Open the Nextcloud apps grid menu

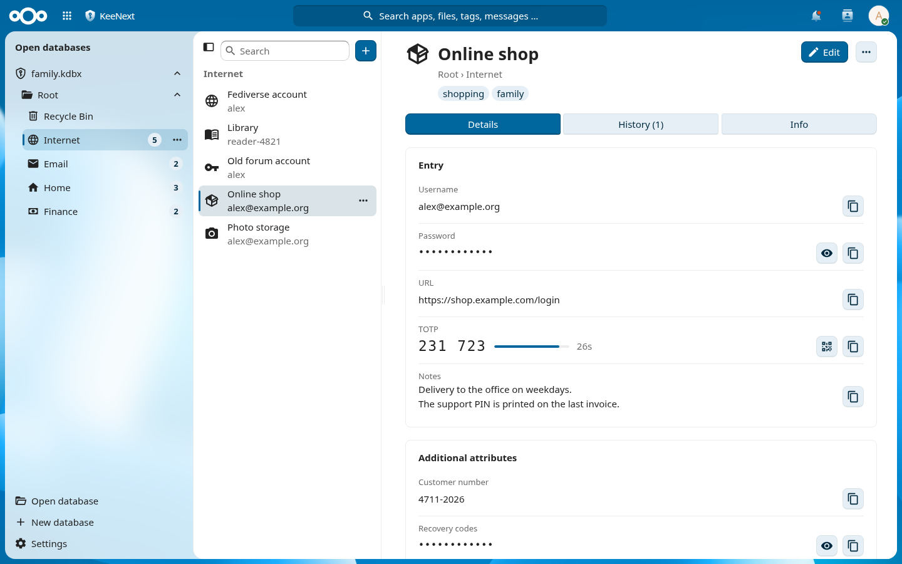click(67, 16)
